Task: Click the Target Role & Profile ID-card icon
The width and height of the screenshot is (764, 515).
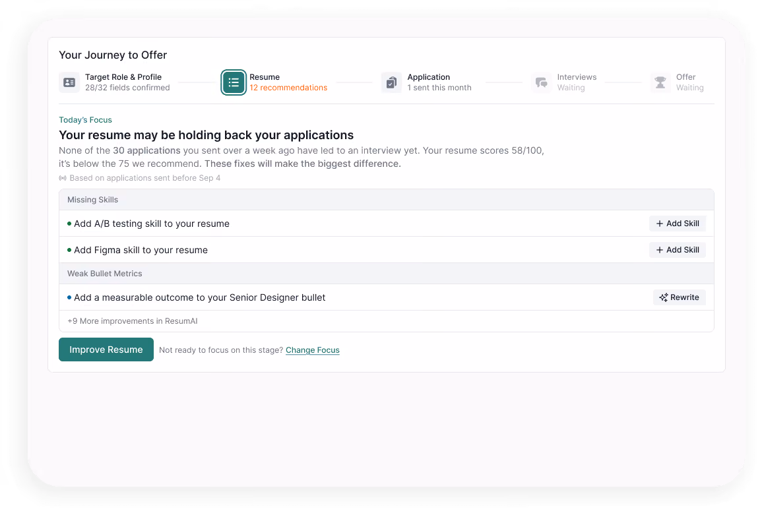Action: (69, 82)
